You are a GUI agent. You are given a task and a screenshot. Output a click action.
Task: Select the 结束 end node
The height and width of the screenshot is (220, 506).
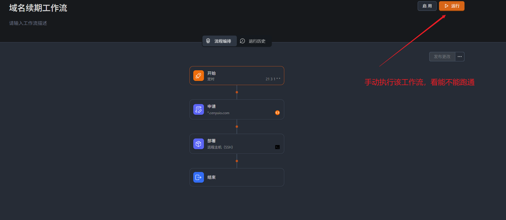click(237, 177)
